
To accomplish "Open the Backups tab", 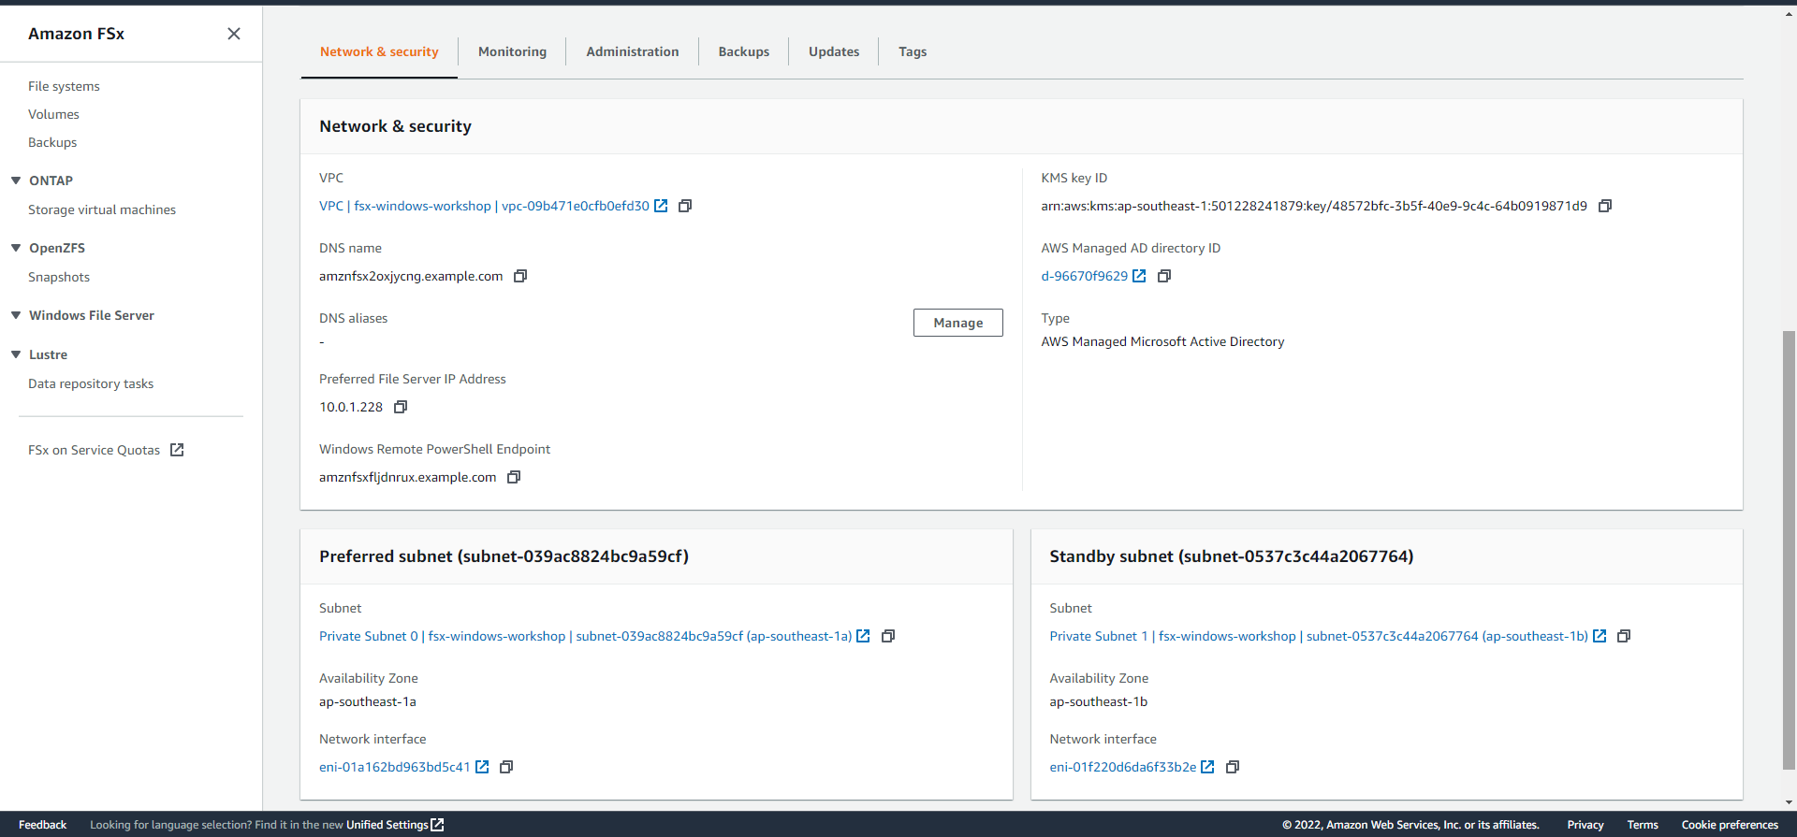I will 744,51.
